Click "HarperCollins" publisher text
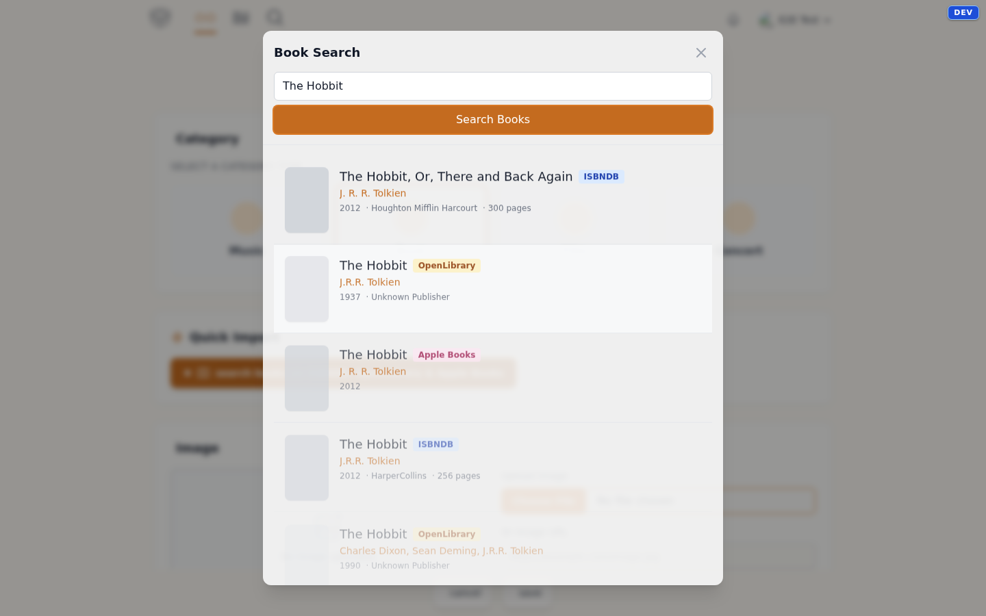 tap(399, 476)
